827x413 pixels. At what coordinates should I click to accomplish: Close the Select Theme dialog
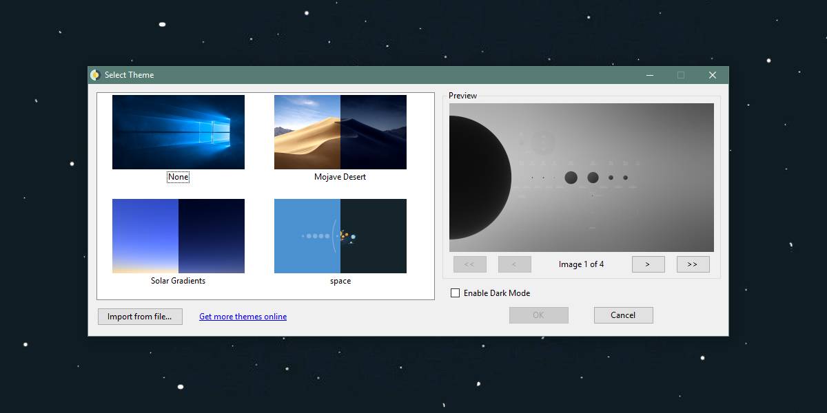click(x=713, y=75)
